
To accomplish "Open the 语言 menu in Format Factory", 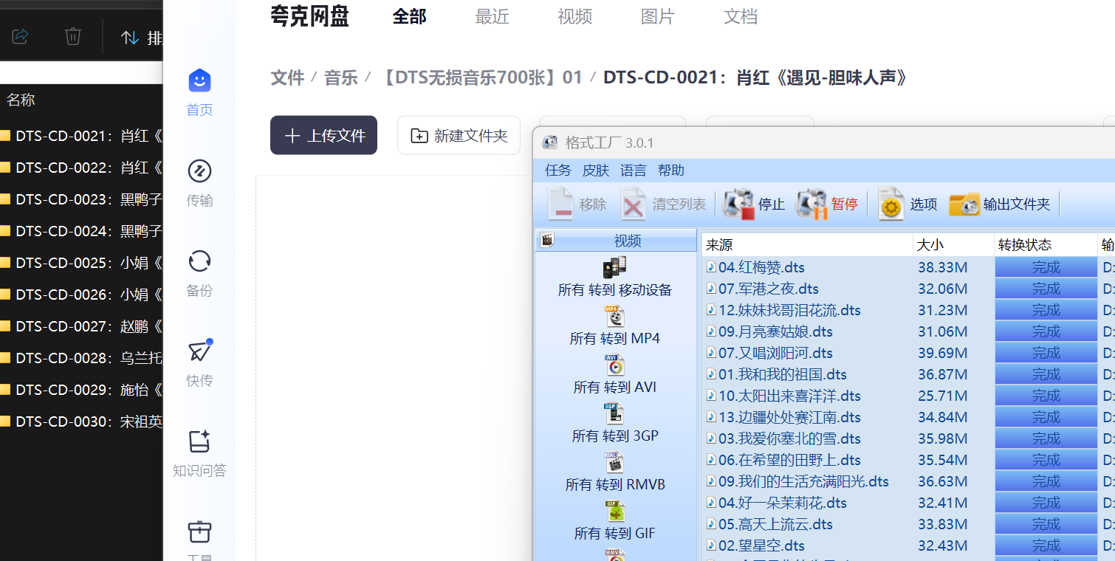I will [634, 171].
